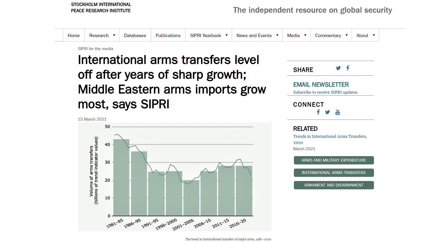Share article on Twitter
The image size is (433, 243).
click(x=338, y=68)
